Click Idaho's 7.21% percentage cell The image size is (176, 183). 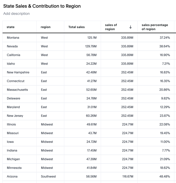point(166,64)
